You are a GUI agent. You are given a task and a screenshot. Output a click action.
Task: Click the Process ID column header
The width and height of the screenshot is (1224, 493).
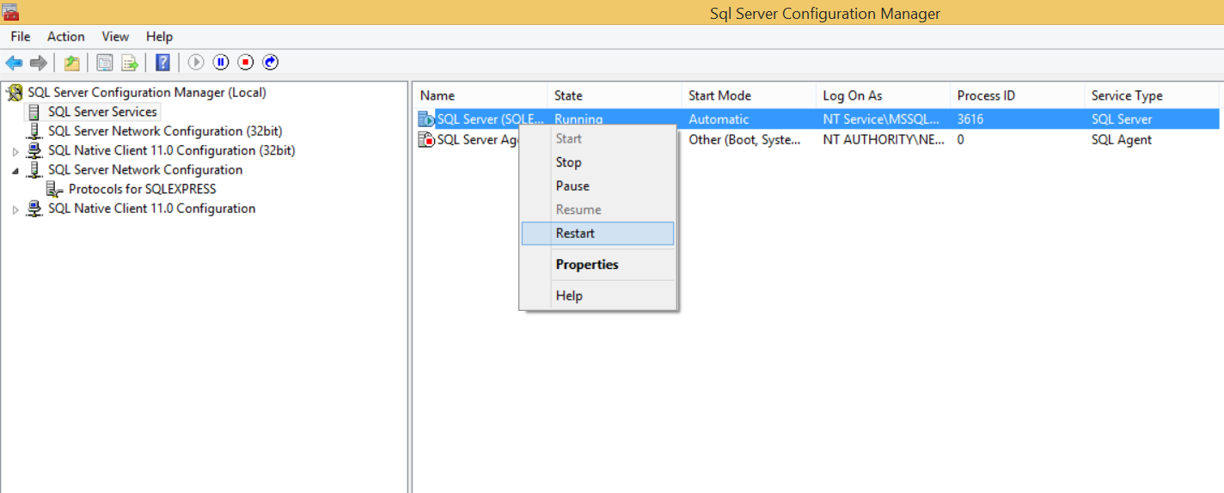coord(1018,95)
